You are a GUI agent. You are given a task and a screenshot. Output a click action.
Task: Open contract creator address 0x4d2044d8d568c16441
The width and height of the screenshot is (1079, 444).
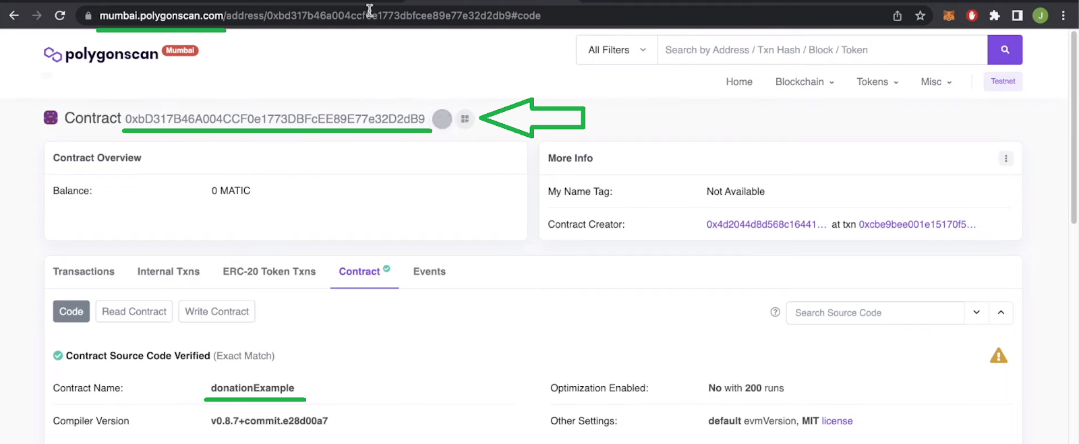(766, 224)
